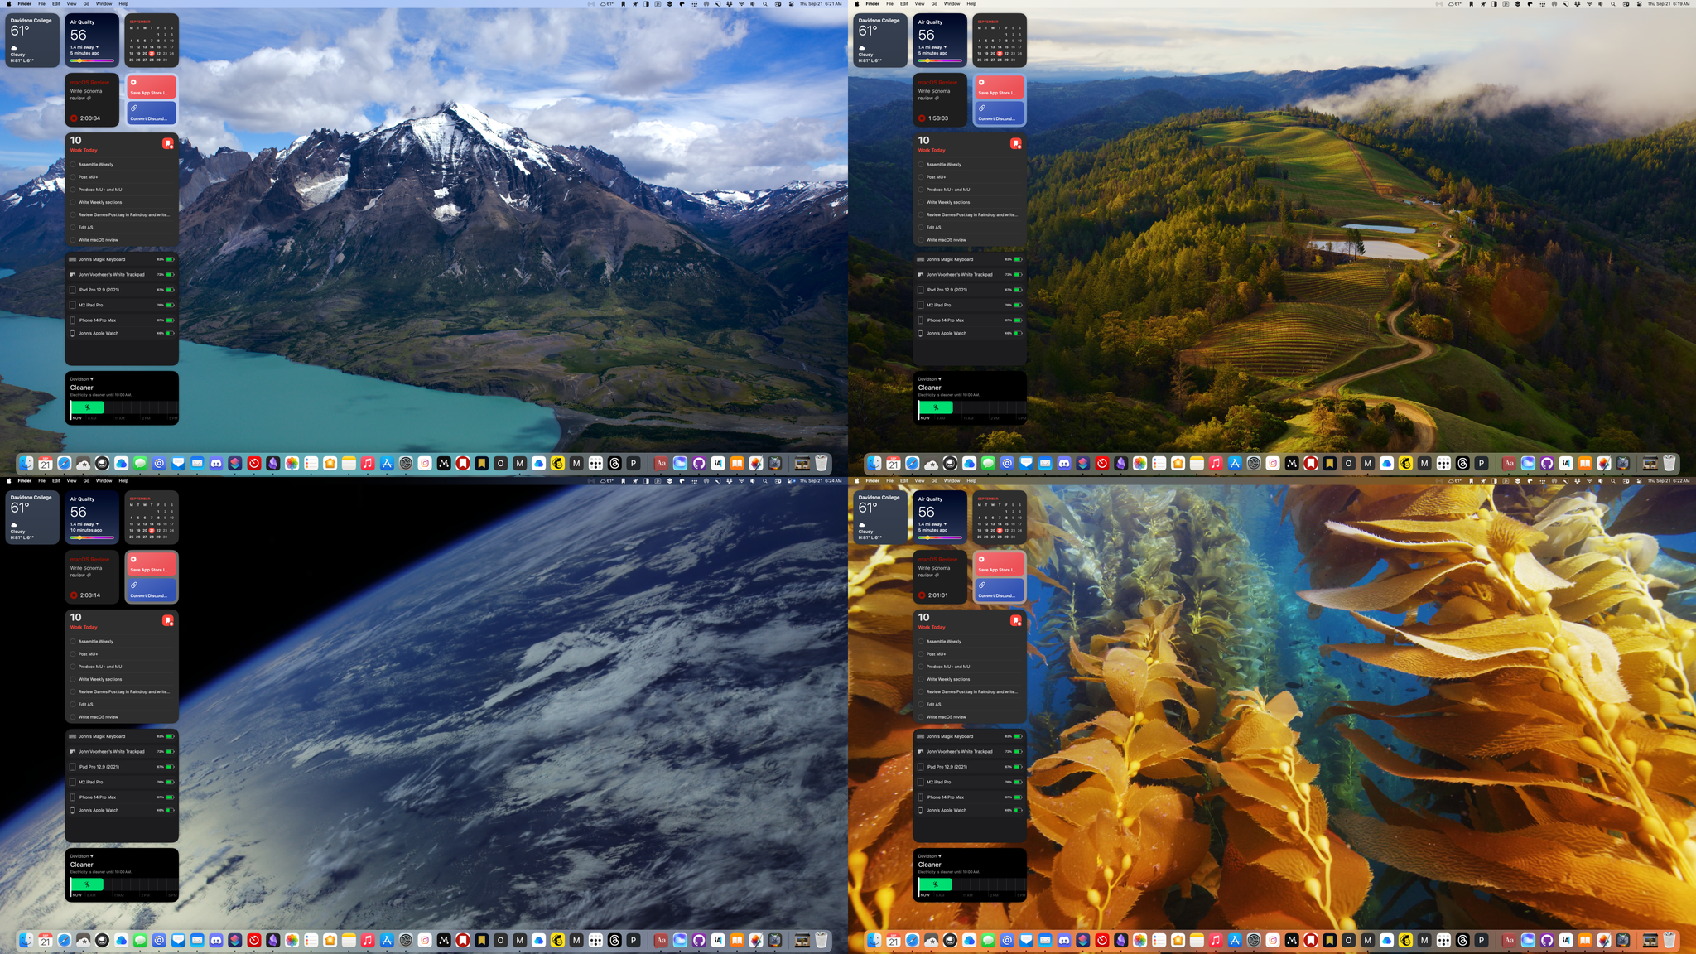Screen dimensions: 1696x954
Task: Open Window menu on kelp desktop
Action: coord(952,481)
